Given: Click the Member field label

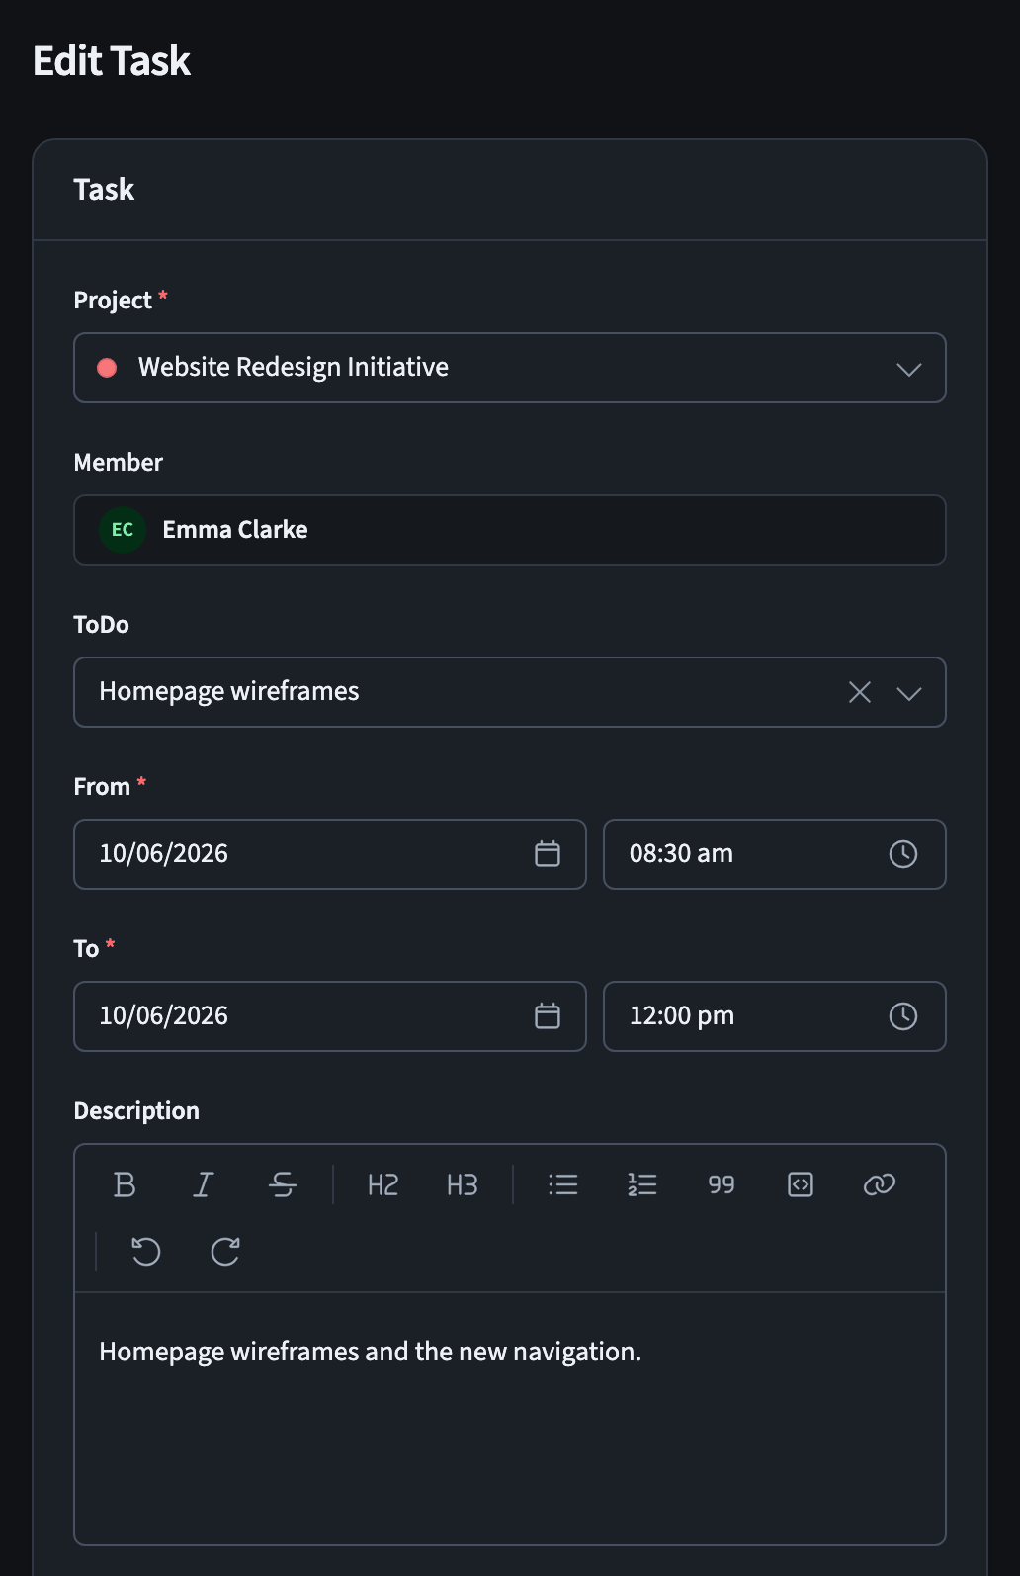Looking at the screenshot, I should 119,462.
